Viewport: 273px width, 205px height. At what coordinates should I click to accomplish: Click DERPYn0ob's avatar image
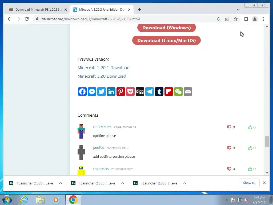pyautogui.click(x=81, y=131)
